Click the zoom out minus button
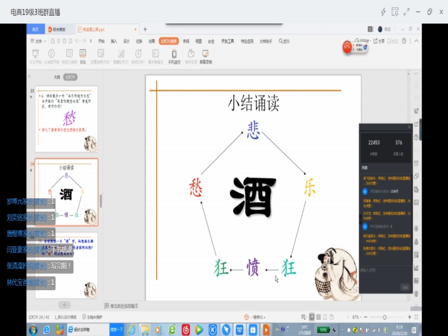 tap(366, 317)
